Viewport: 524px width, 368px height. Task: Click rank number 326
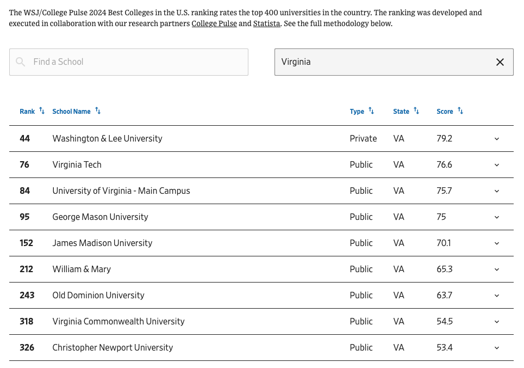27,347
